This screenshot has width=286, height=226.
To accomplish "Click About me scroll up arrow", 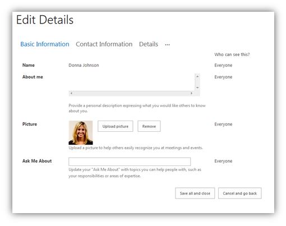I will (x=197, y=76).
